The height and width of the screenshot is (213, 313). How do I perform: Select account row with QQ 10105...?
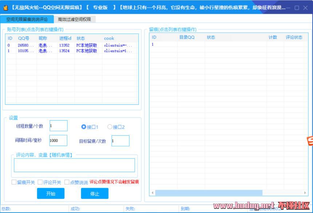click(x=72, y=51)
